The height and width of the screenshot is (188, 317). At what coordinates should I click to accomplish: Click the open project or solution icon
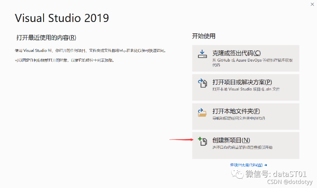point(202,83)
